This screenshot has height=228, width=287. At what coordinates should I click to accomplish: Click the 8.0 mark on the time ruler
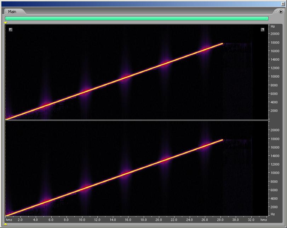66,220
